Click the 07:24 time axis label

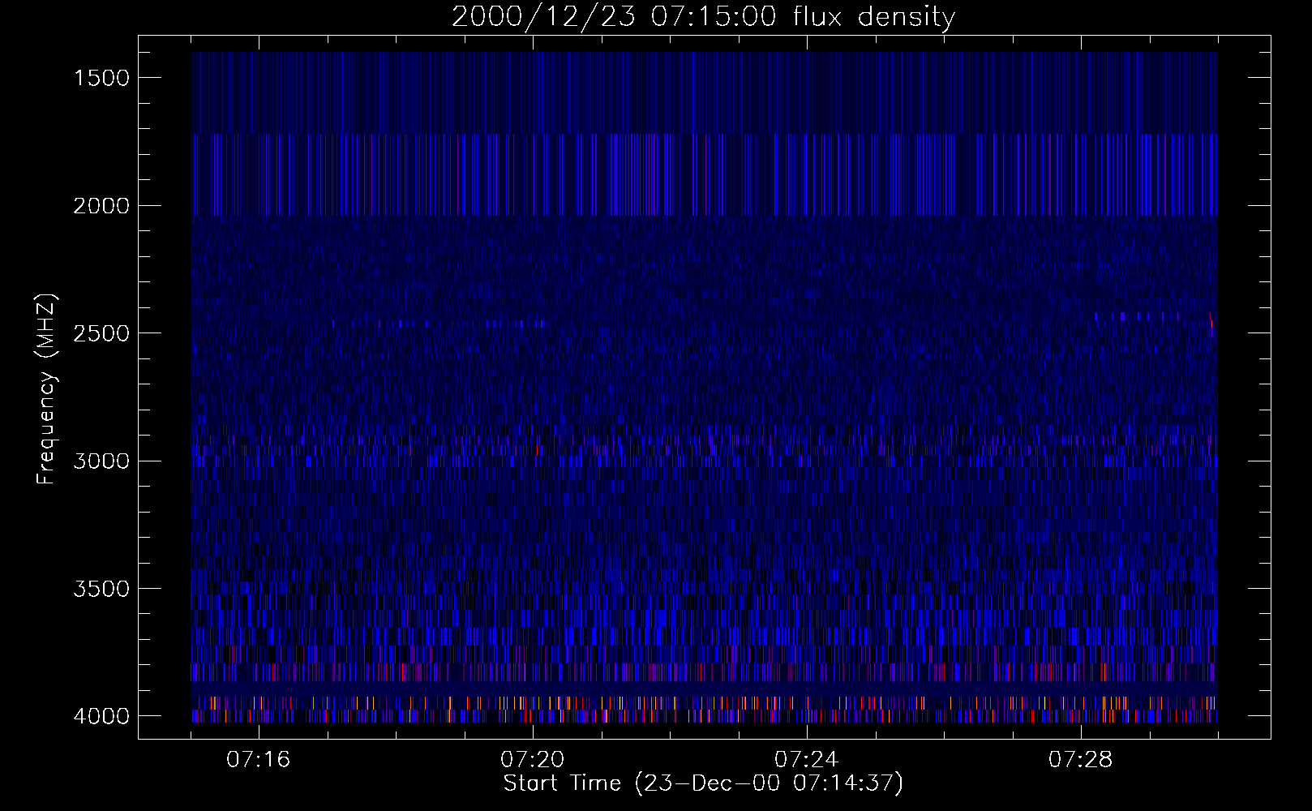click(806, 760)
